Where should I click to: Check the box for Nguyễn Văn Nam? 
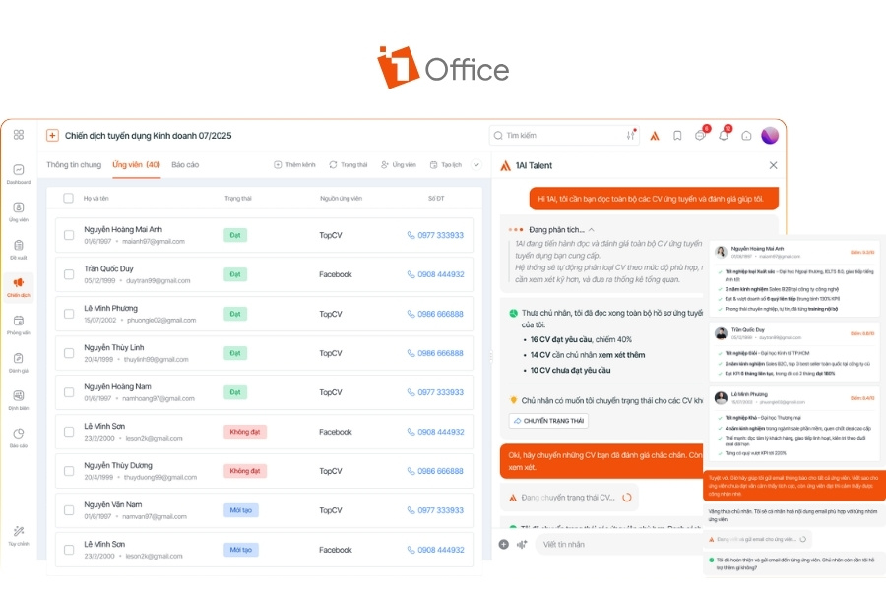point(69,510)
